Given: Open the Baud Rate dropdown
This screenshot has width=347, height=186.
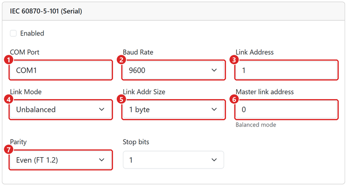Looking at the screenshot, I should [173, 70].
